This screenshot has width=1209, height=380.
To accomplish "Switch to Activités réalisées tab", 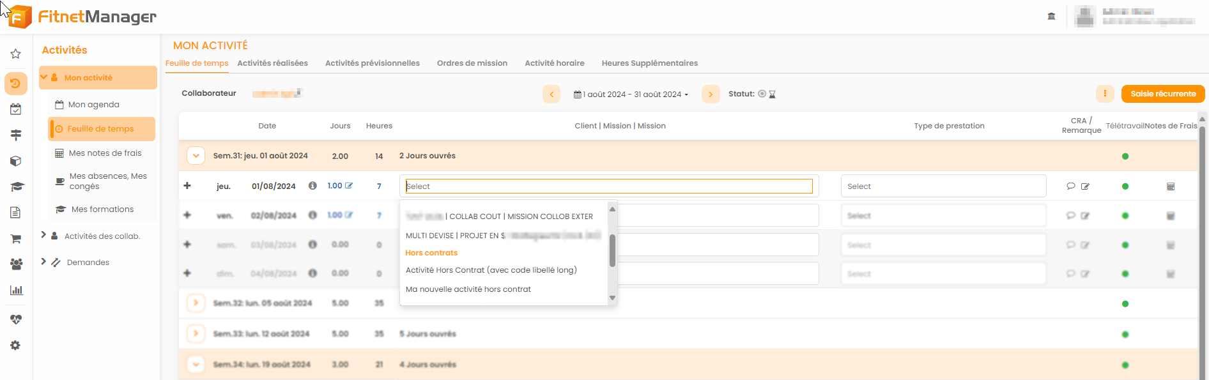I will [272, 63].
